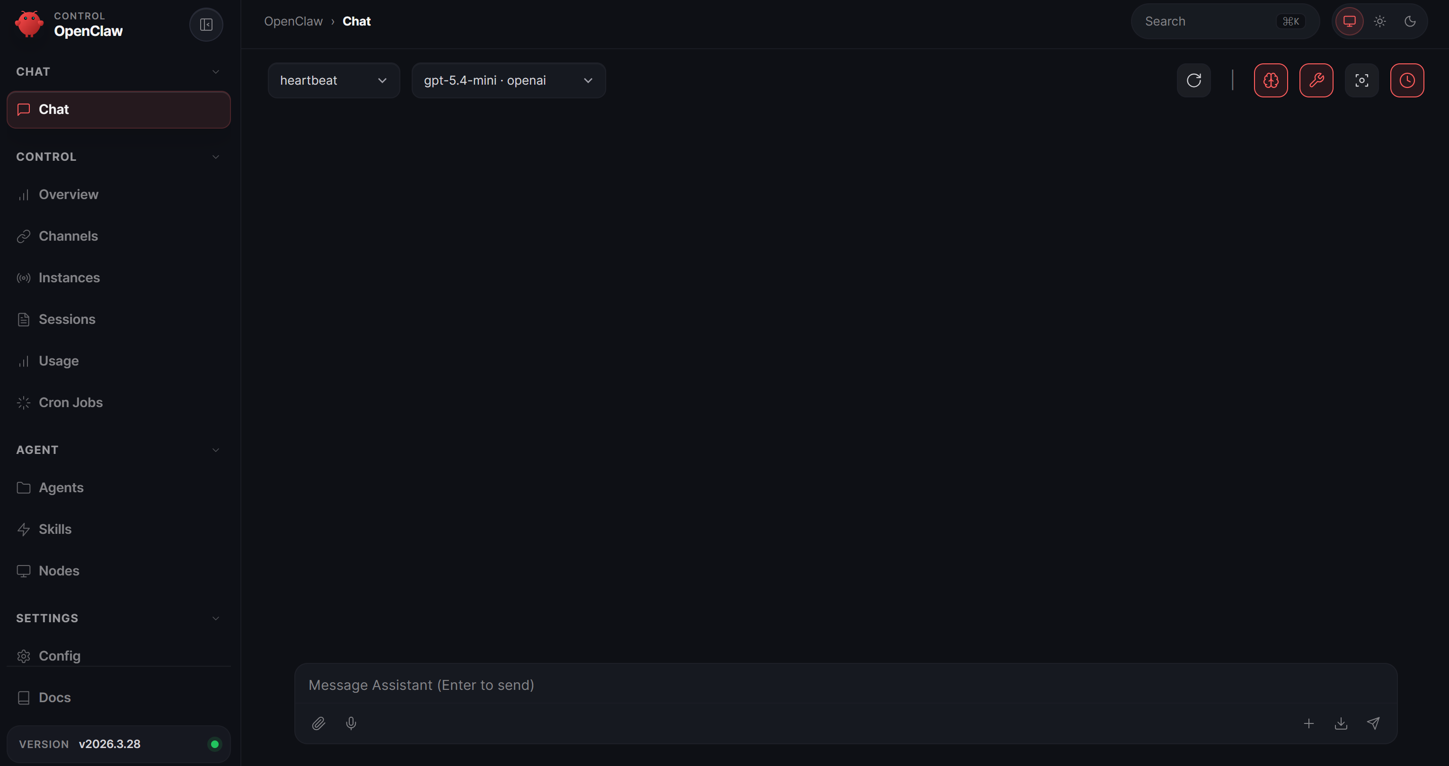Open Cron Jobs from the sidebar
The width and height of the screenshot is (1449, 766).
tap(71, 402)
